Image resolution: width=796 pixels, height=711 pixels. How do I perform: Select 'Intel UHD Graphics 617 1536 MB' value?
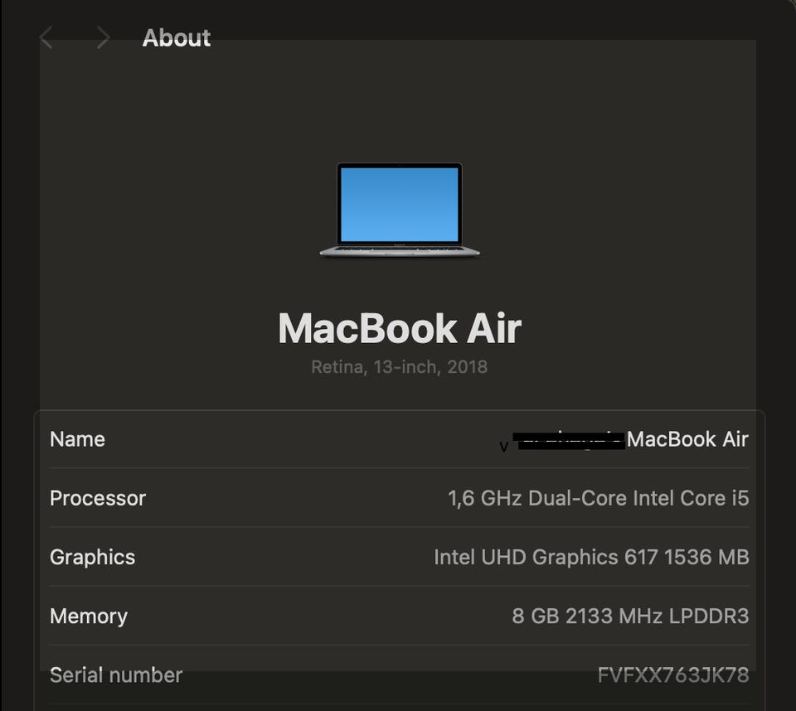591,557
